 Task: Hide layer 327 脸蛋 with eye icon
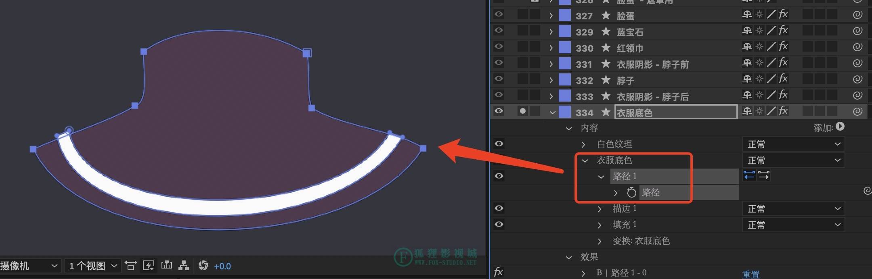(499, 15)
